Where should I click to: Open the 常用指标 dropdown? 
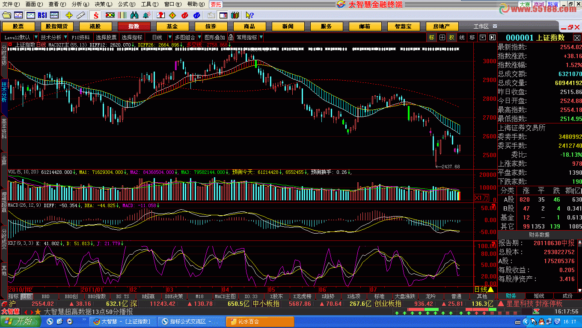261,38
